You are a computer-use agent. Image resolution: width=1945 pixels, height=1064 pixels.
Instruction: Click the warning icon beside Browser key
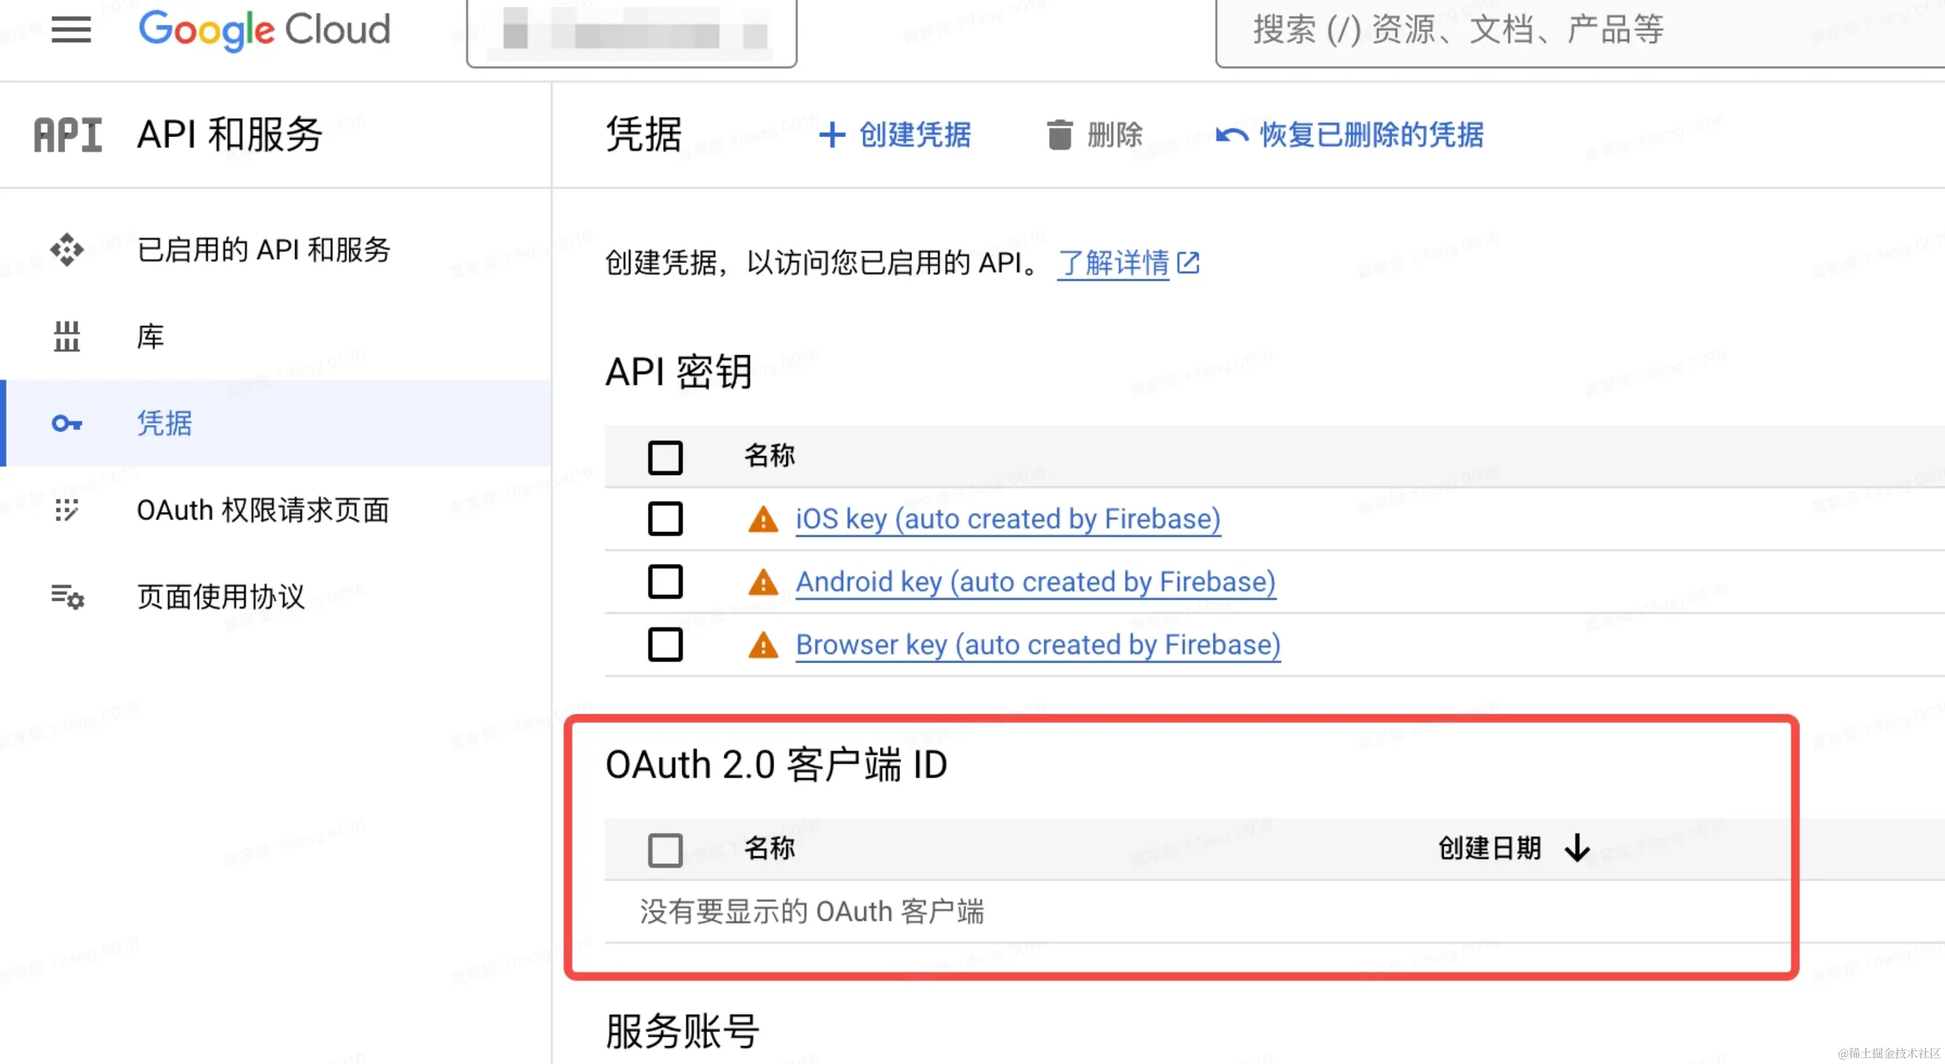tap(763, 646)
